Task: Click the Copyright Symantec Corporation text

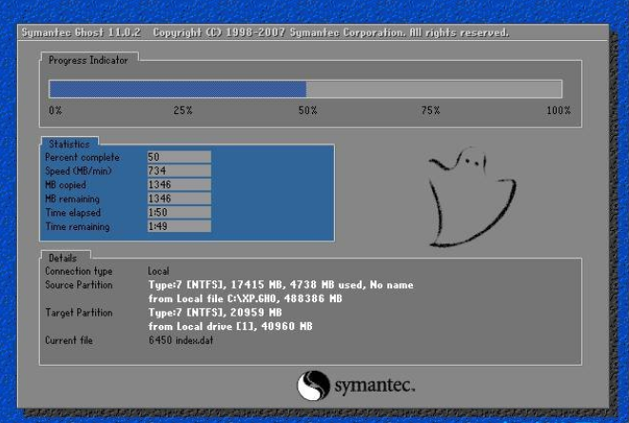Action: pos(331,32)
